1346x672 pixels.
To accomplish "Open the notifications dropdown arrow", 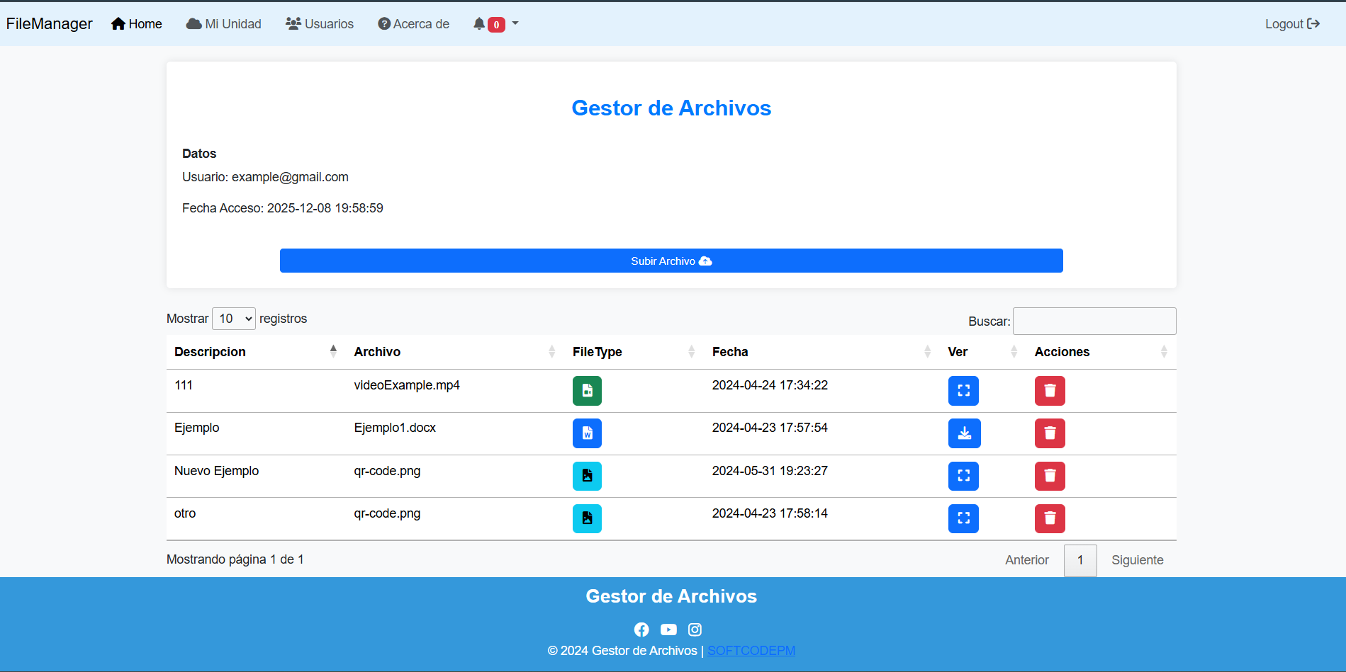I will [514, 23].
